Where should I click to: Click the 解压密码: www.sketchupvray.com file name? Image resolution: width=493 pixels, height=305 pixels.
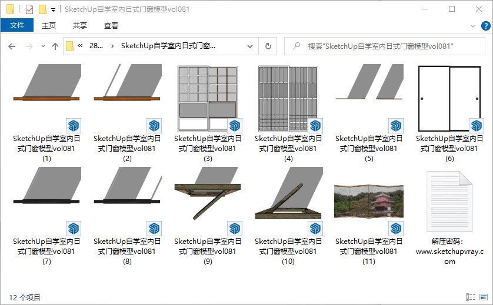pyautogui.click(x=449, y=252)
